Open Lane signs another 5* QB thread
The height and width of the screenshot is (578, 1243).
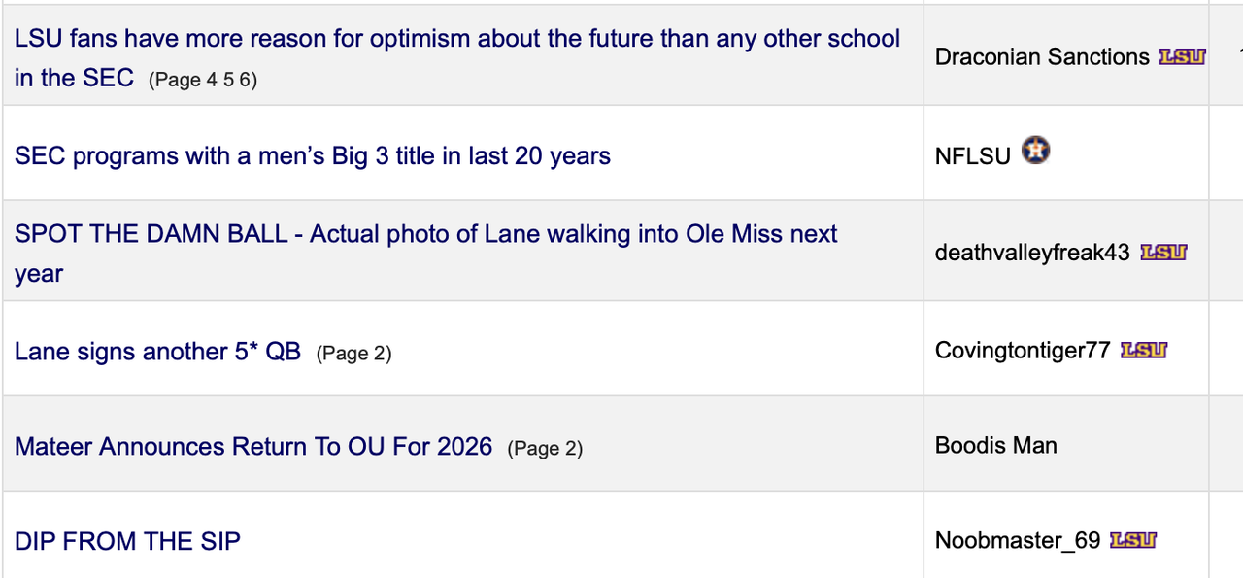click(157, 351)
